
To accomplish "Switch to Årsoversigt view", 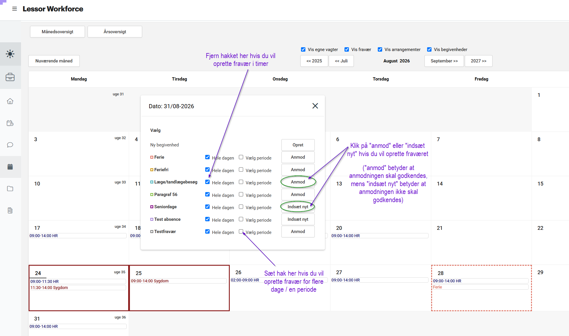I will (115, 32).
